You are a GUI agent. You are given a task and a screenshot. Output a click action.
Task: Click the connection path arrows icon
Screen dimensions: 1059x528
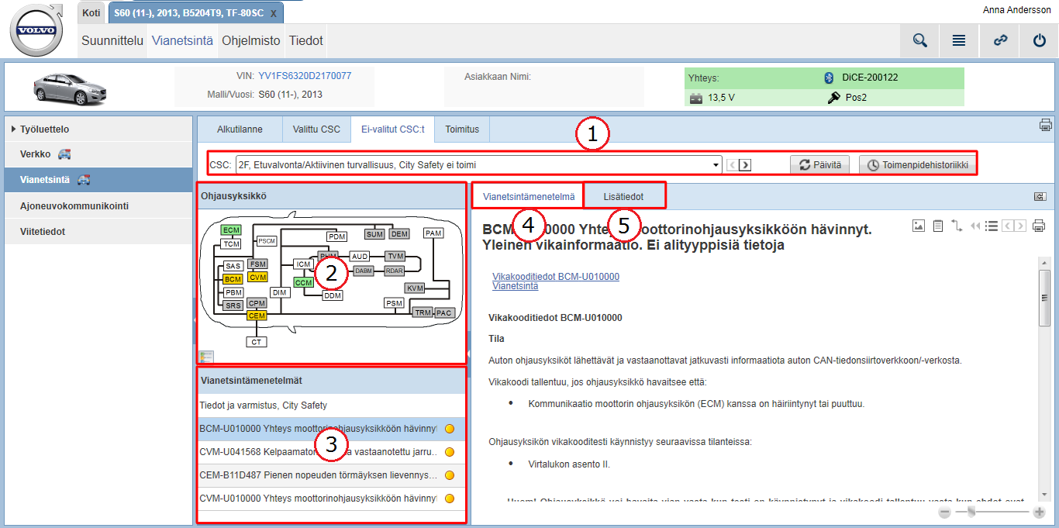(957, 226)
